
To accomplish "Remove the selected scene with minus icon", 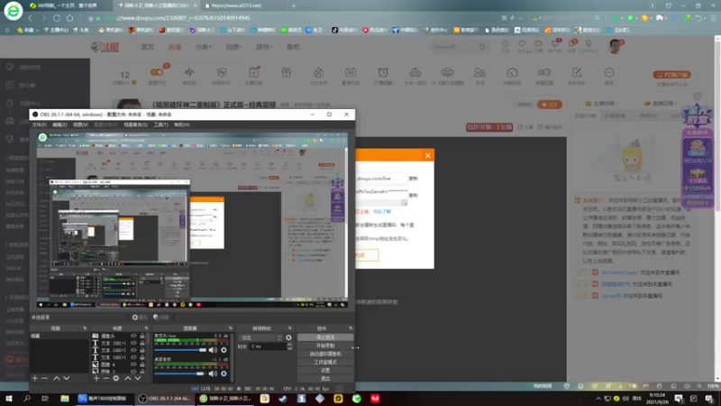I will tap(44, 378).
